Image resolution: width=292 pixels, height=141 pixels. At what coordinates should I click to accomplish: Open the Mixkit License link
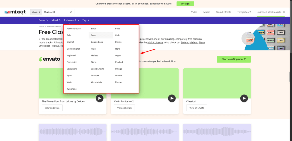coord(155,43)
